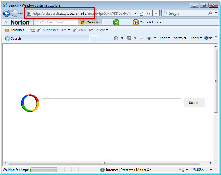Screen dimensions: 221x175
Task: Click the status bar privacy lock icon
Action: click(x=182, y=170)
